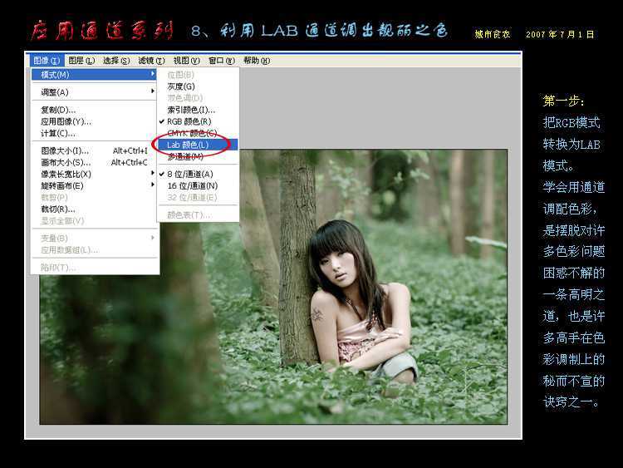Open the 图层(L) menu

(81, 61)
